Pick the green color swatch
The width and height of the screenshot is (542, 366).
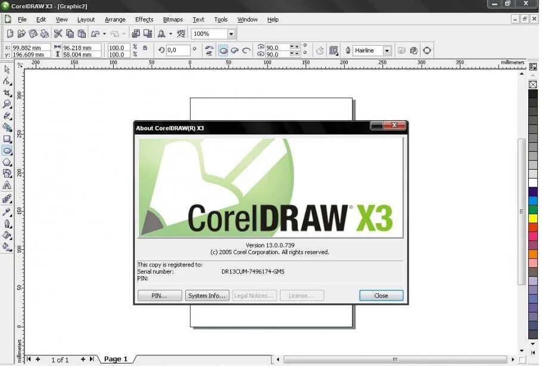click(533, 209)
